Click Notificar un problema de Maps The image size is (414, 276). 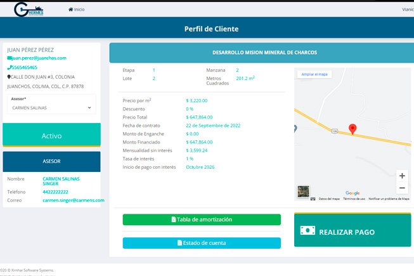(389, 199)
